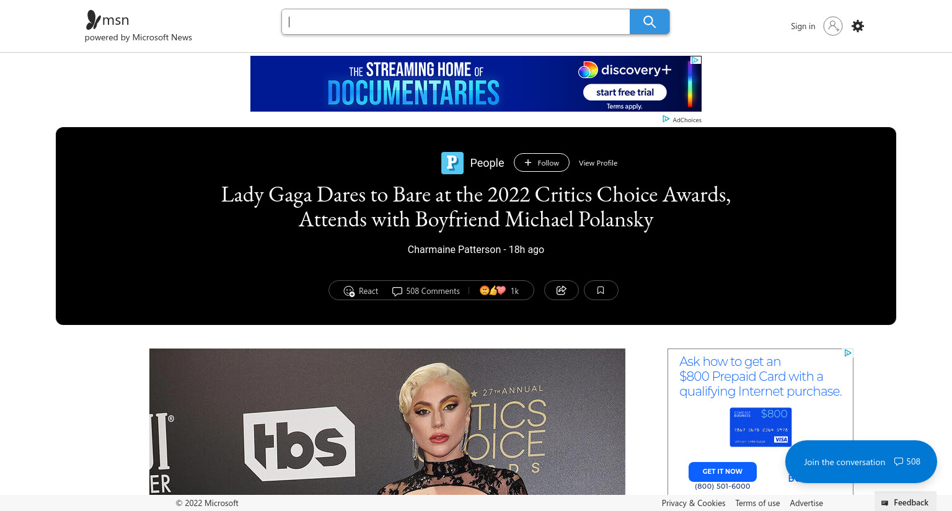Focus the web search input field
The width and height of the screenshot is (952, 511).
tap(456, 22)
